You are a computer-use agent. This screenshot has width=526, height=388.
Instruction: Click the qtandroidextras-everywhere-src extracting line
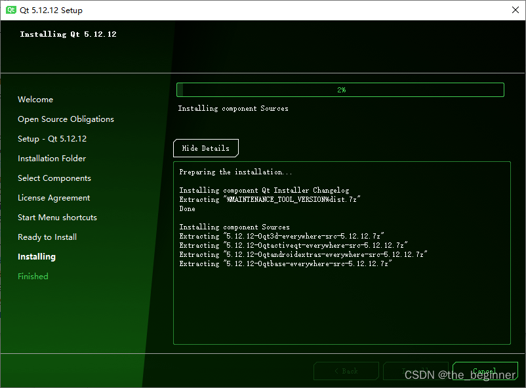[303, 254]
